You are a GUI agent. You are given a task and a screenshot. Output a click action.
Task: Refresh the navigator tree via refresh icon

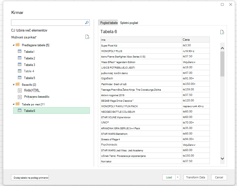[x=87, y=37]
